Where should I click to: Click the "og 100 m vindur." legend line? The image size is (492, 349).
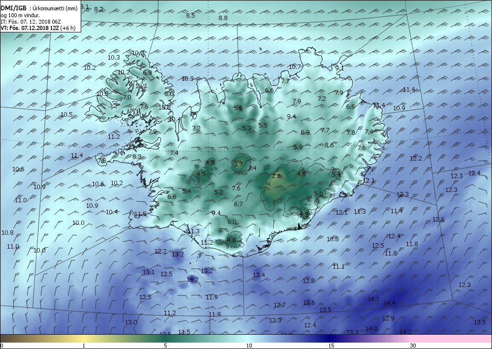click(x=20, y=15)
